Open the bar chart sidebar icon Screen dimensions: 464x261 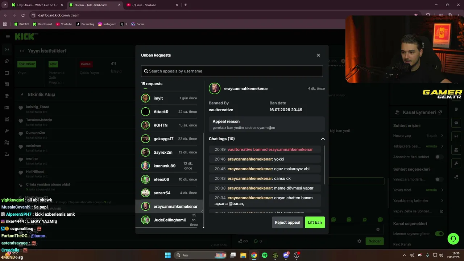point(7,84)
